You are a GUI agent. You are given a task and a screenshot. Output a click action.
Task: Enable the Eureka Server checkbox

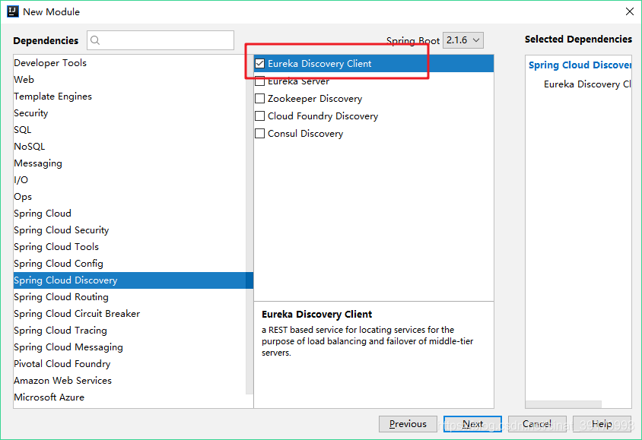[259, 81]
